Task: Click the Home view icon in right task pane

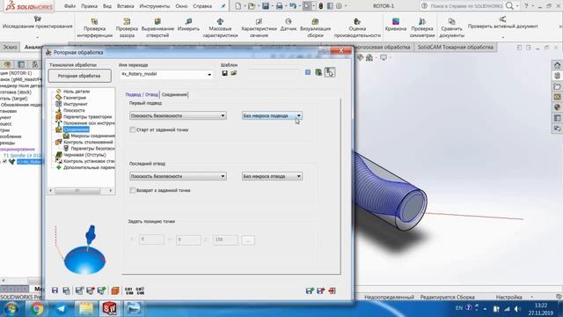Action: coord(557,65)
